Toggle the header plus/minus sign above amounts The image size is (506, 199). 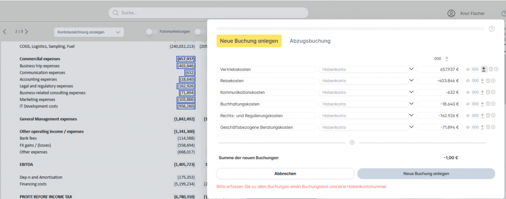(447, 58)
